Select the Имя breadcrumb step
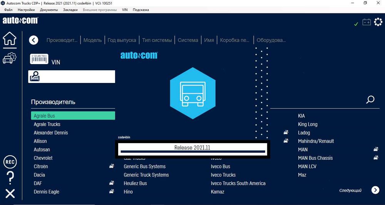 pyautogui.click(x=209, y=40)
